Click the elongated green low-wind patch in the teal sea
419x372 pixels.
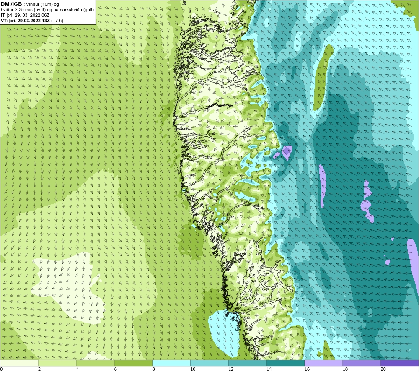323,77
